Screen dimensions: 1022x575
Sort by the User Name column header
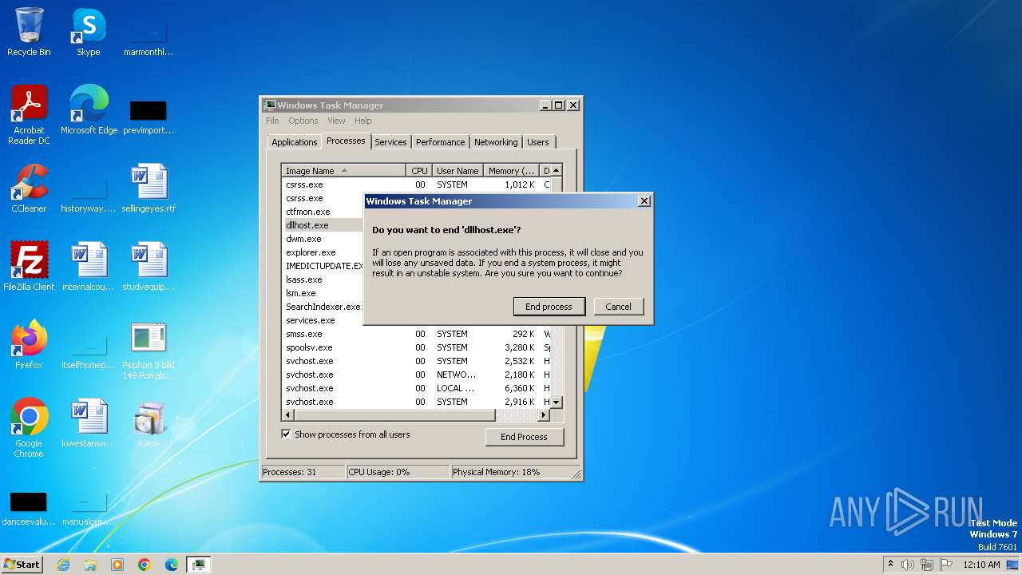tap(458, 171)
